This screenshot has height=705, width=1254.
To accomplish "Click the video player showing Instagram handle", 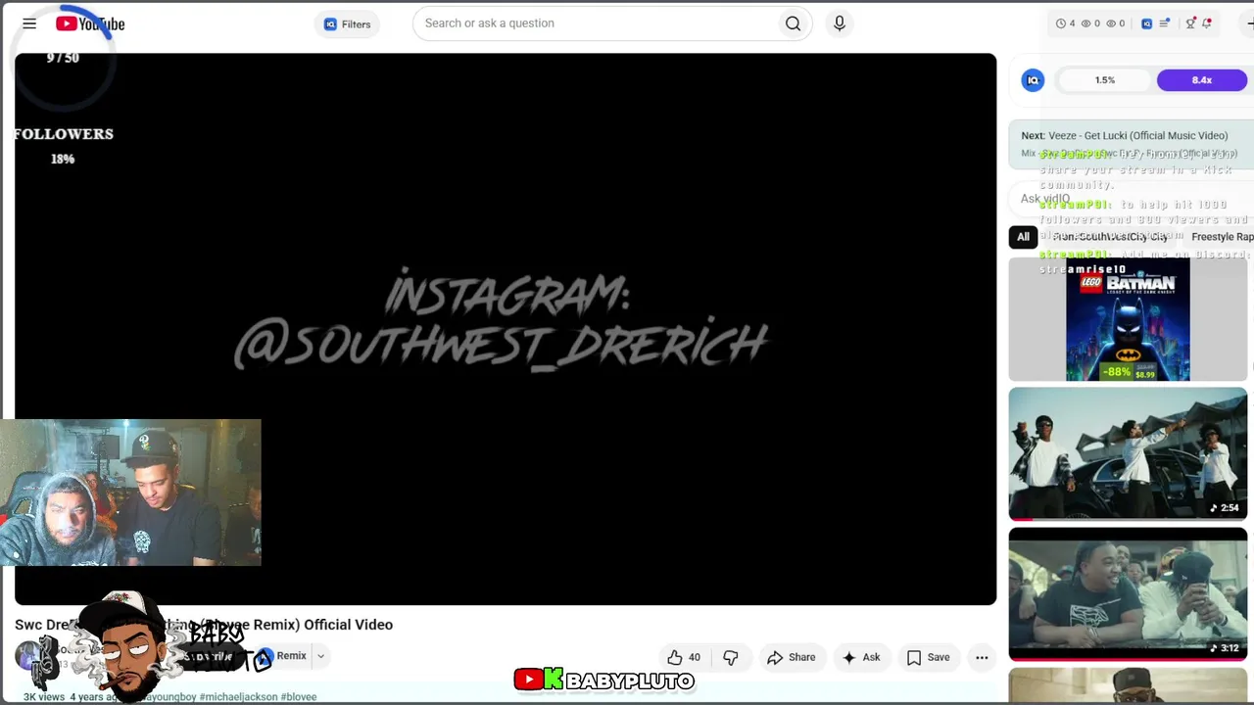I will click(x=506, y=329).
